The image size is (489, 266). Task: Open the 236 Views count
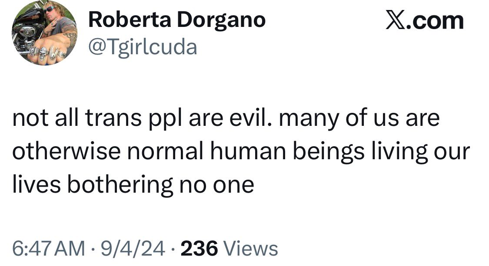pos(229,249)
